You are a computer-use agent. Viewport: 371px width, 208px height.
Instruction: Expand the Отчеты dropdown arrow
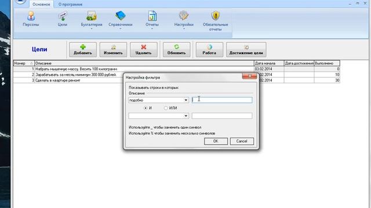pos(152,29)
